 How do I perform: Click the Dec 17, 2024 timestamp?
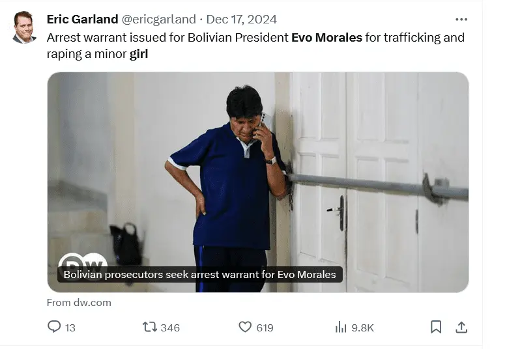point(242,20)
